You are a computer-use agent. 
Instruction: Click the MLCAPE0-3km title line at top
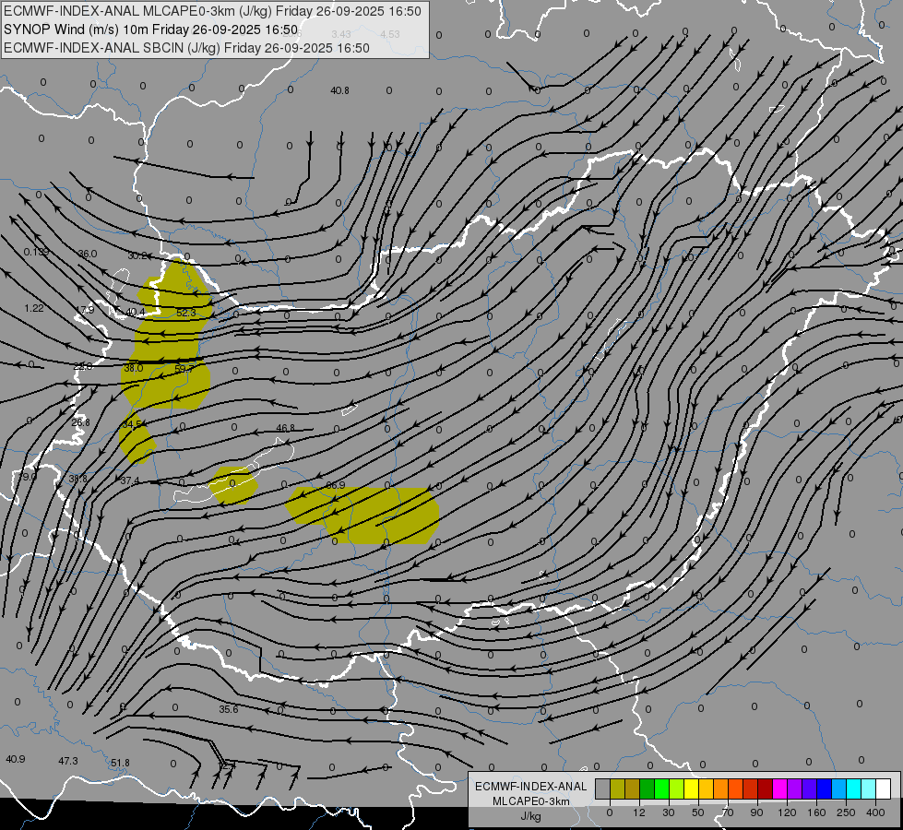(x=212, y=11)
